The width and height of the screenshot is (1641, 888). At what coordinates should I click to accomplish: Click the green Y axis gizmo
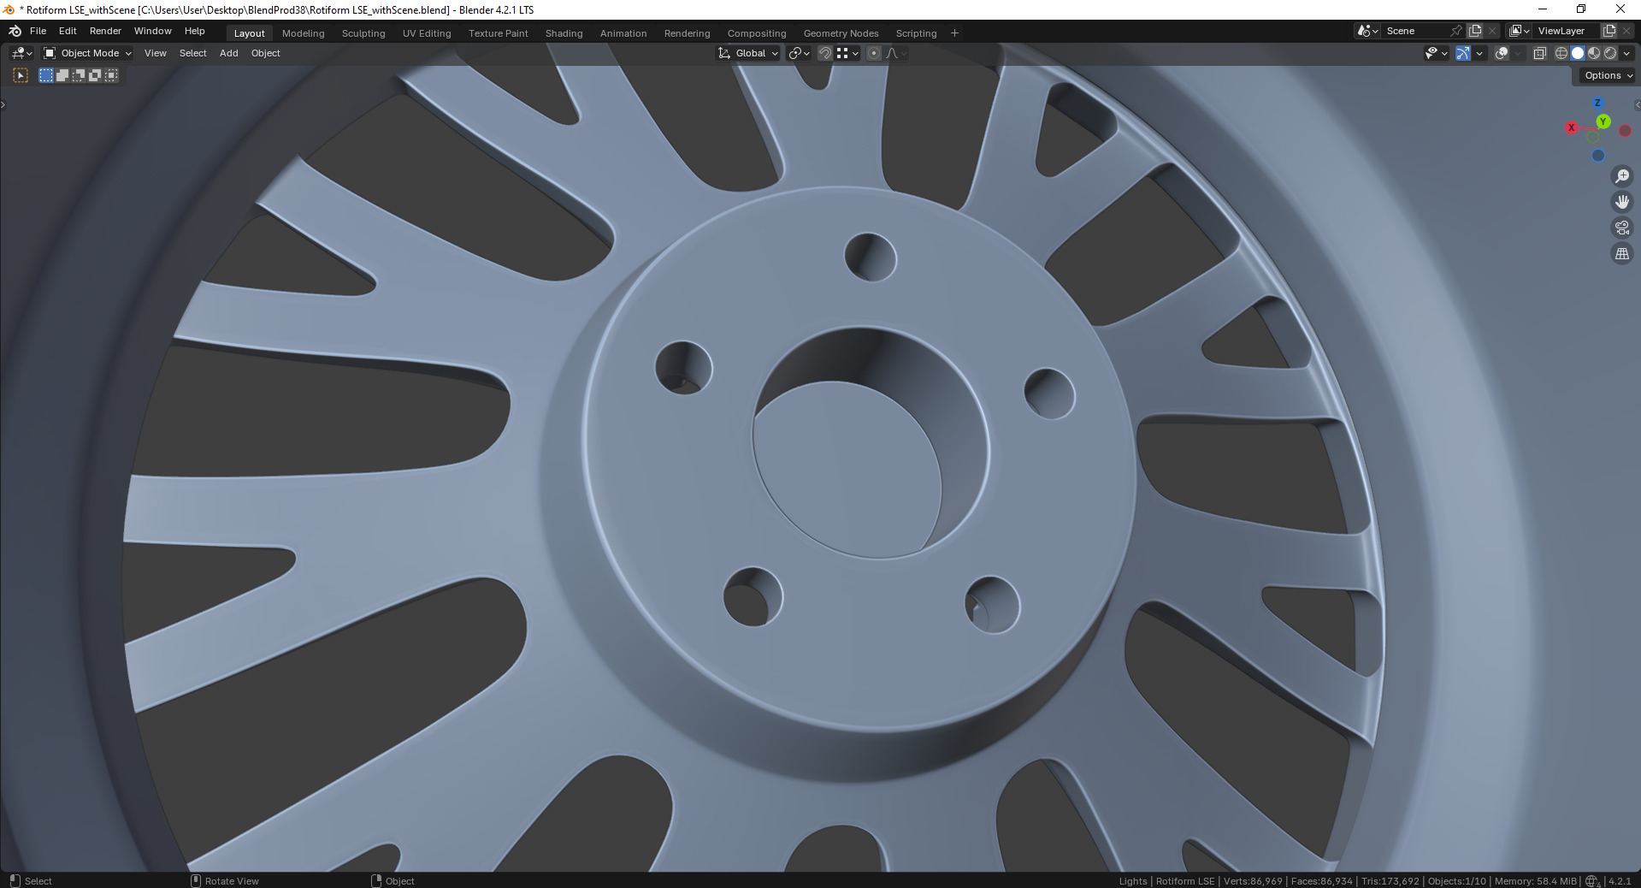[1603, 121]
